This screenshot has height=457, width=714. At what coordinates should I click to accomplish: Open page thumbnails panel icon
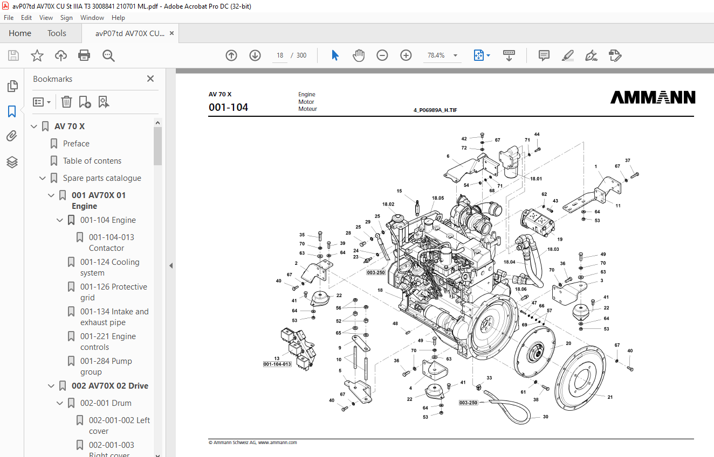(x=12, y=86)
